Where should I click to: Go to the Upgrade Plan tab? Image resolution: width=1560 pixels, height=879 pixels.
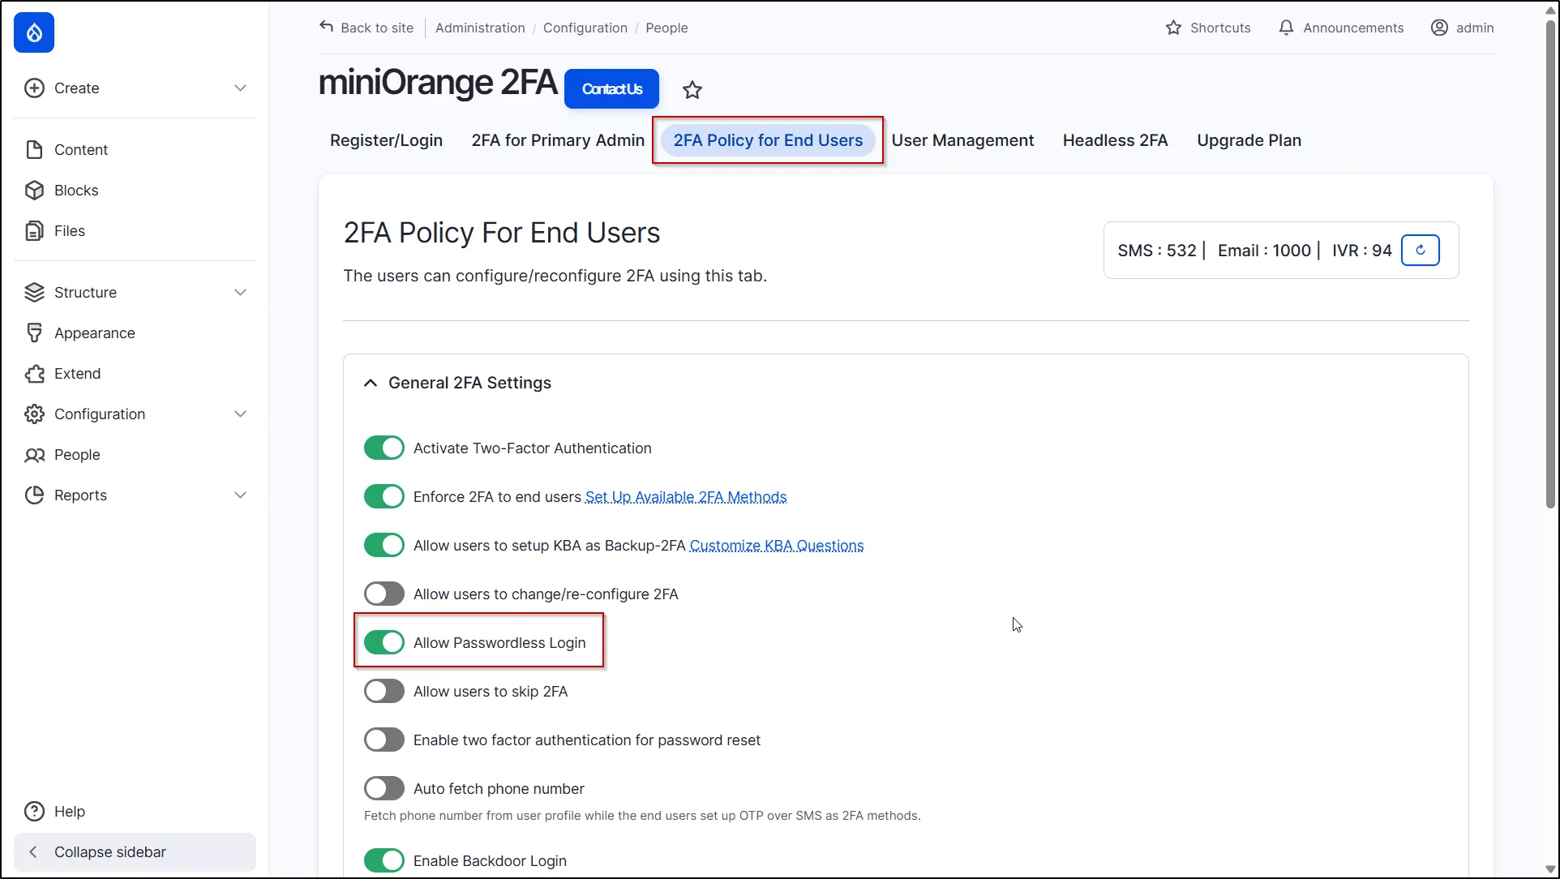click(x=1249, y=140)
